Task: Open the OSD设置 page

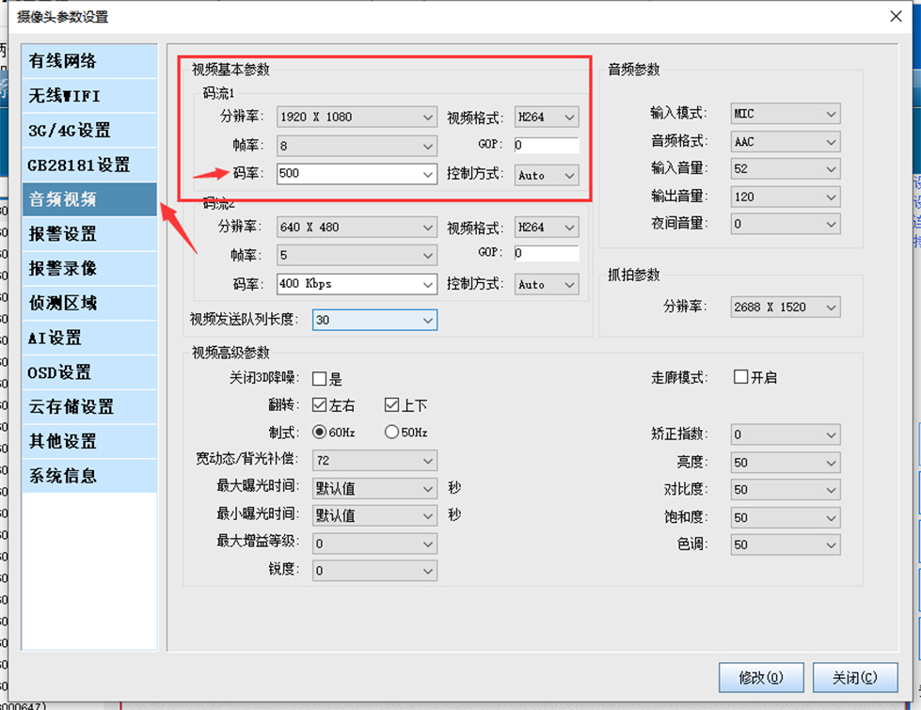Action: 89,372
